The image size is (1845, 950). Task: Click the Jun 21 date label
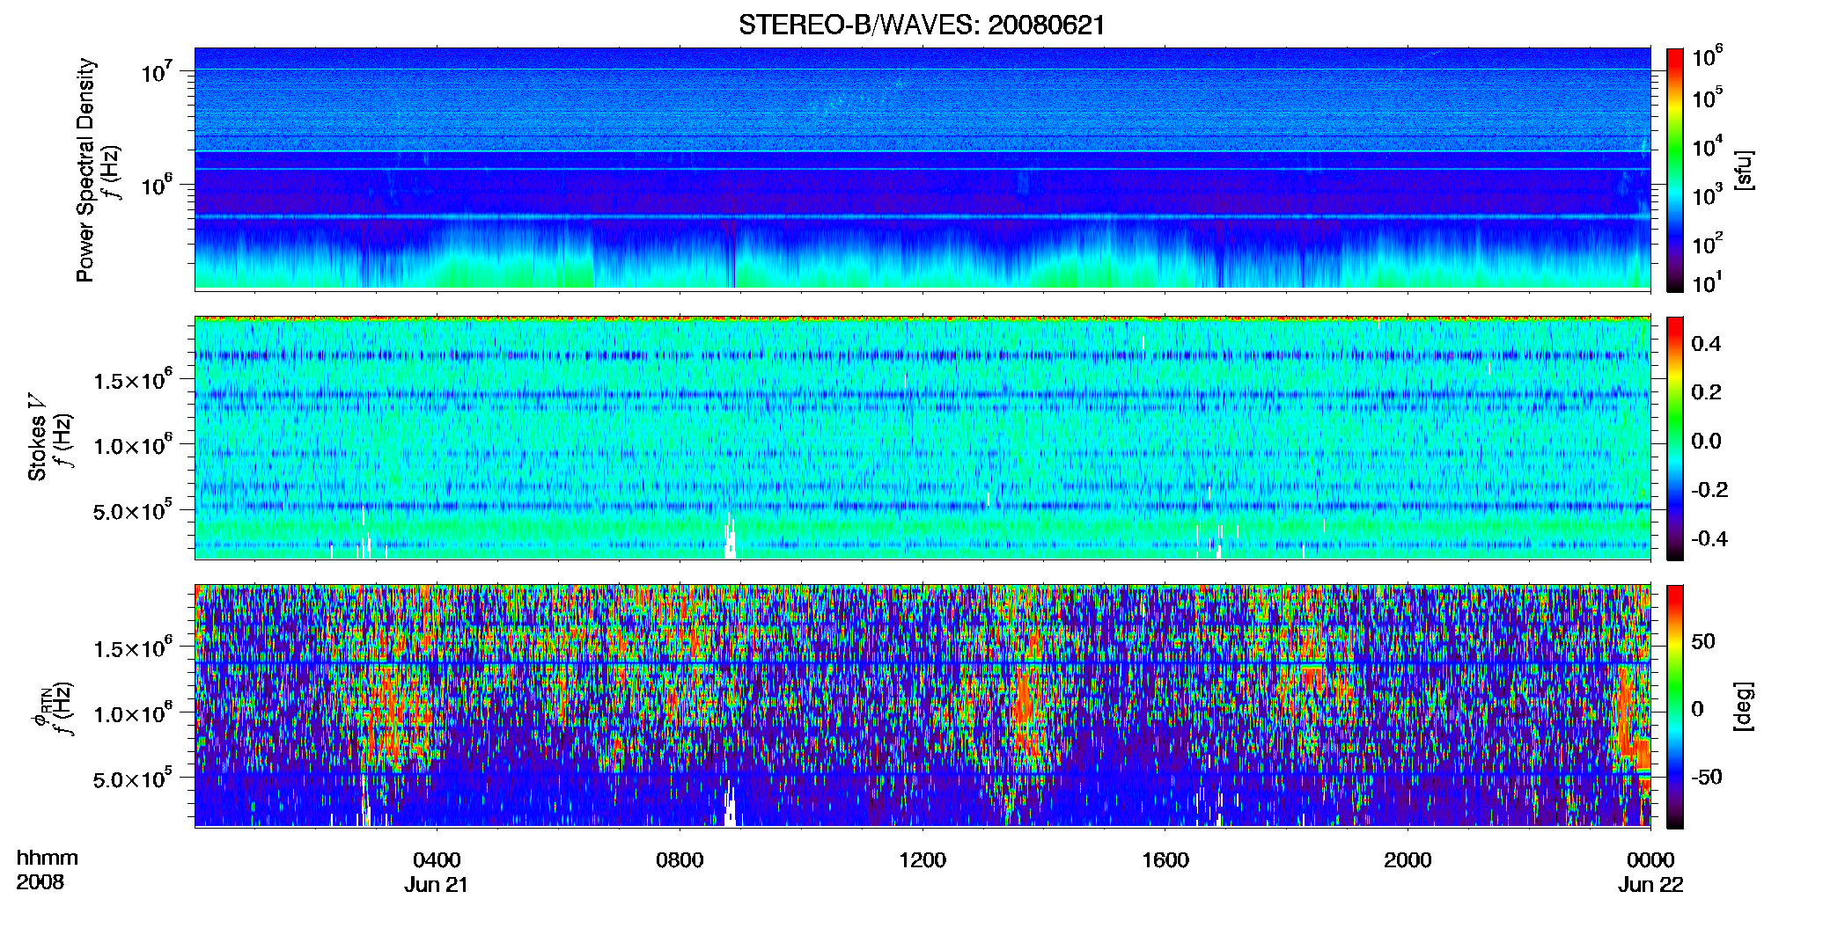point(437,885)
